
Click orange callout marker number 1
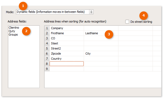(23, 6)
